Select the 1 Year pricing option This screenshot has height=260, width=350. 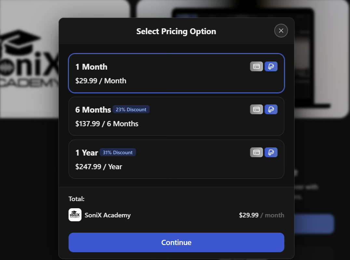click(x=176, y=159)
